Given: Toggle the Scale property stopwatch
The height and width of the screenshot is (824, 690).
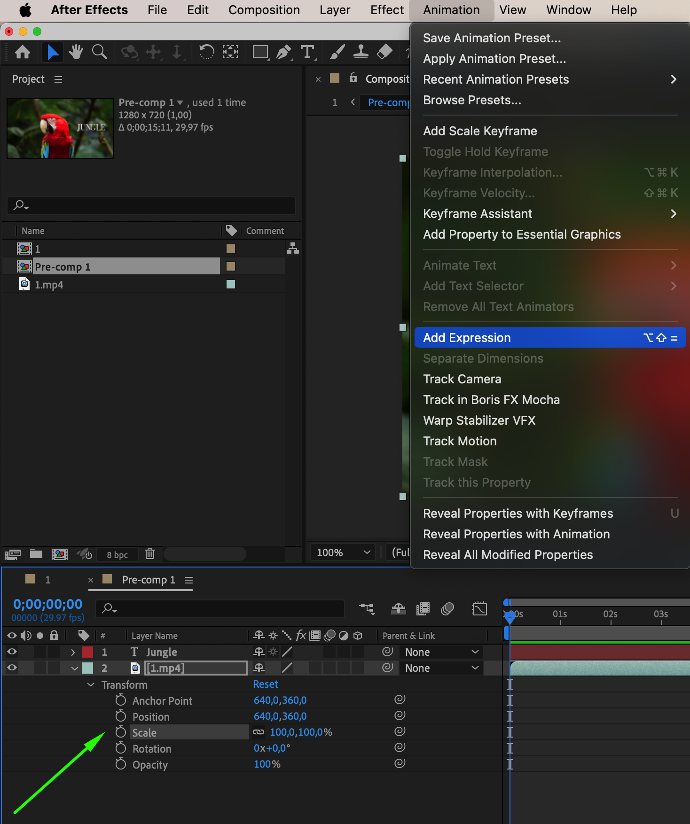Looking at the screenshot, I should click(121, 732).
